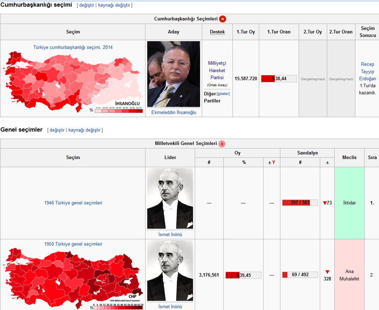Click the parliament emblem beside Milletvekili Genel Seçimleri
This screenshot has width=379, height=310.
click(x=222, y=144)
